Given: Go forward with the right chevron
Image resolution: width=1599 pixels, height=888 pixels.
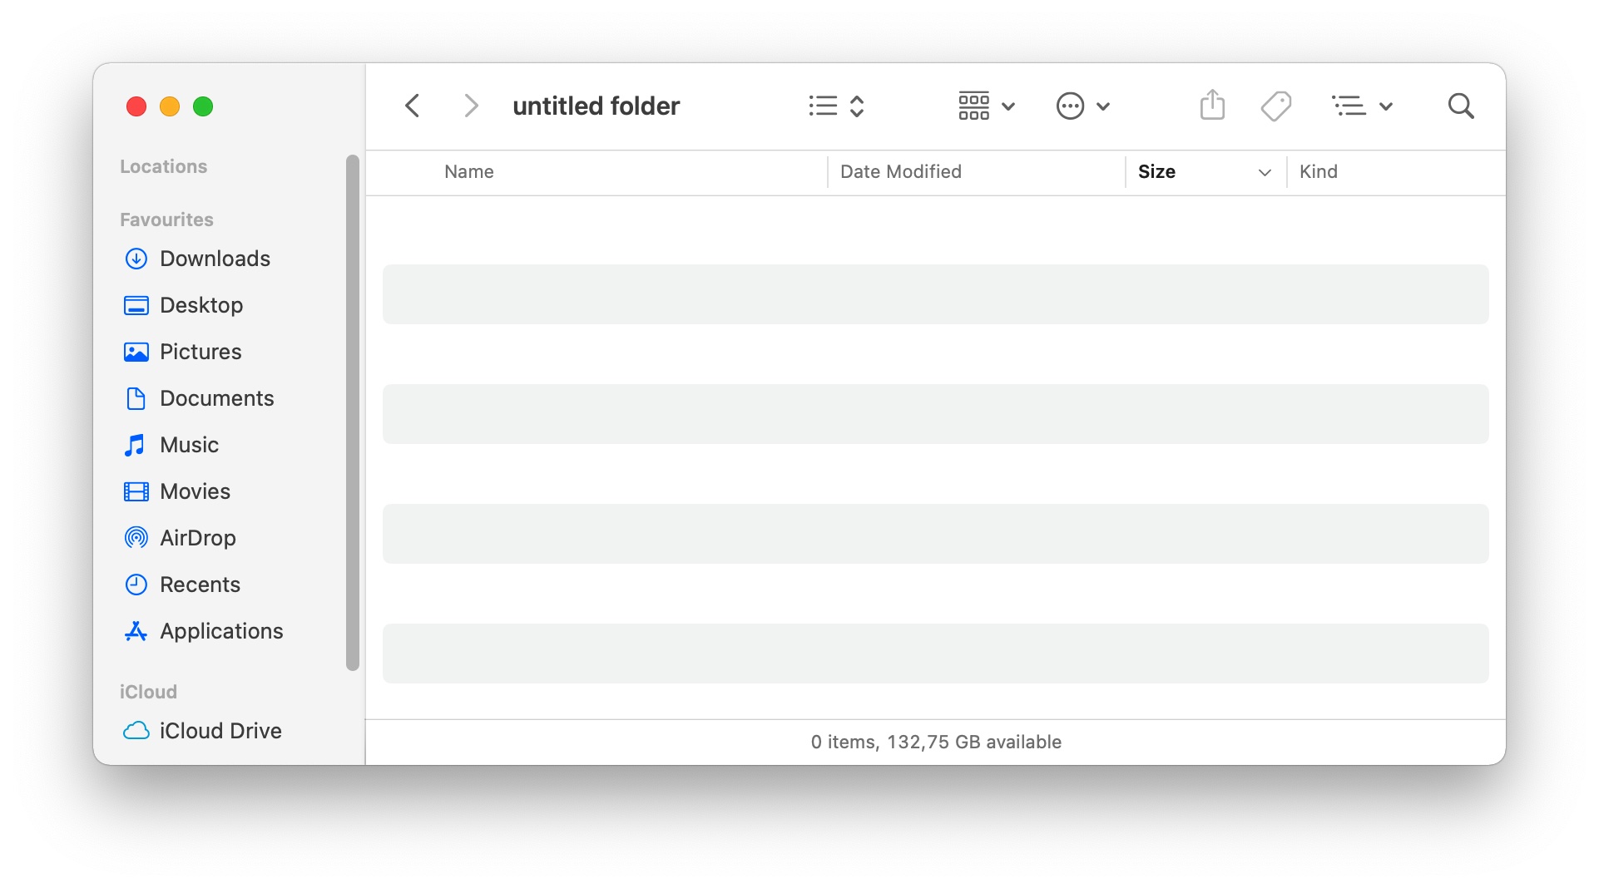Looking at the screenshot, I should 471,106.
